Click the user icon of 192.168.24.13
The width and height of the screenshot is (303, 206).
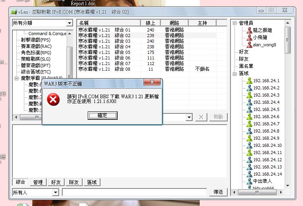249,167
